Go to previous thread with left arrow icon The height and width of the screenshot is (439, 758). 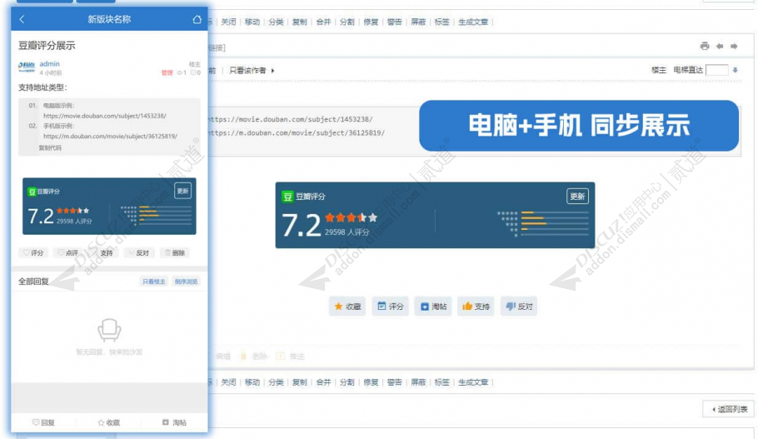(x=720, y=46)
